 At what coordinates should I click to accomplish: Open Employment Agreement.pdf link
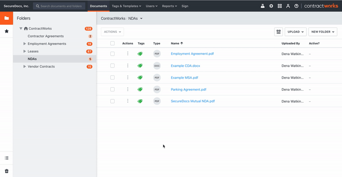192,54
